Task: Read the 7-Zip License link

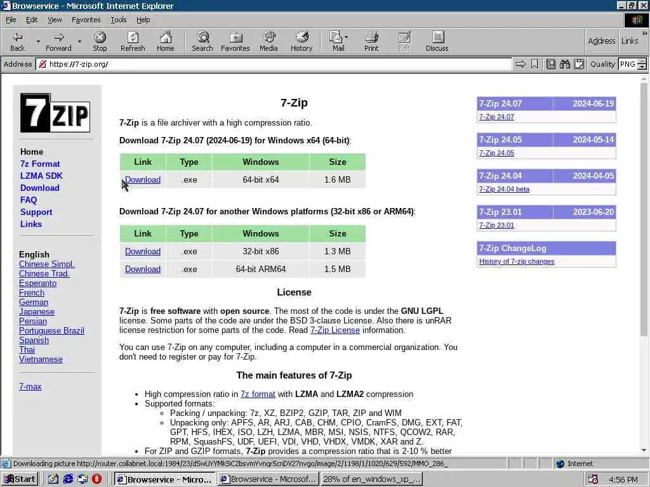Action: click(x=335, y=330)
